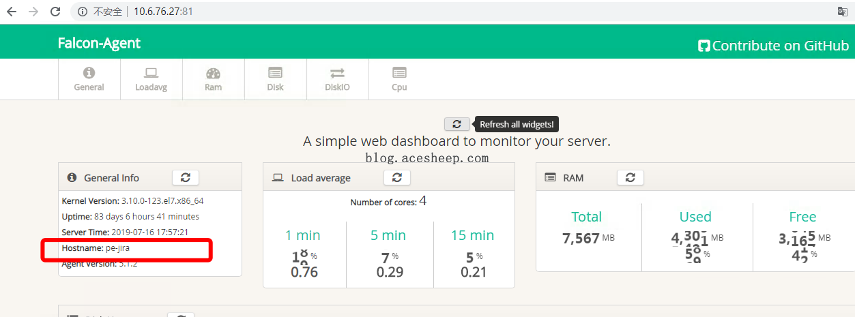Select the DiskIO tab
Screen dimensions: 855x317
pyautogui.click(x=337, y=79)
